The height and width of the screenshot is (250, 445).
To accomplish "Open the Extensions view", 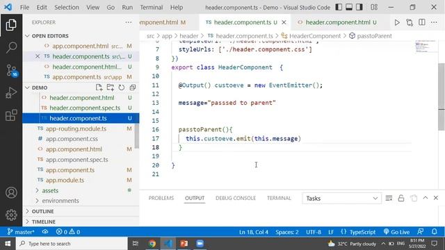I will click(11, 115).
